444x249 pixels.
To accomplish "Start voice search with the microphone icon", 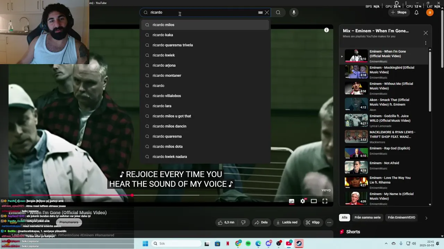I will [294, 12].
